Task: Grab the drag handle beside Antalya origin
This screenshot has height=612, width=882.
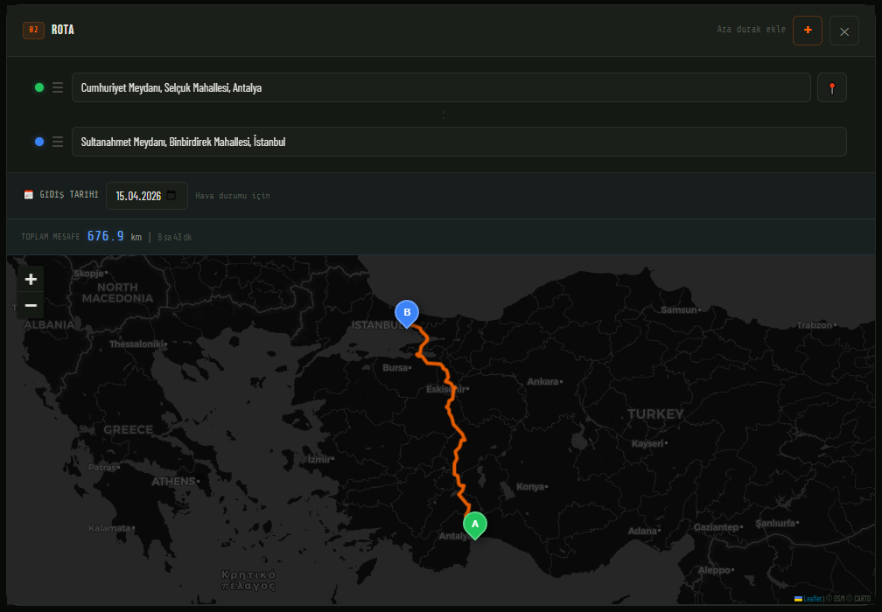Action: pos(58,87)
